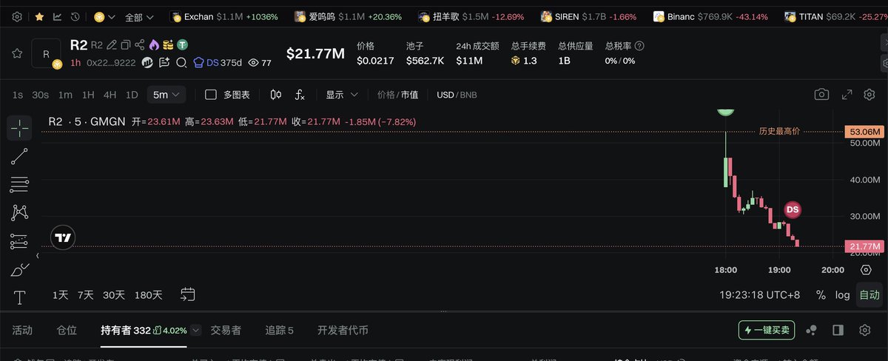Set range to 30天
The image size is (888, 361).
114,294
